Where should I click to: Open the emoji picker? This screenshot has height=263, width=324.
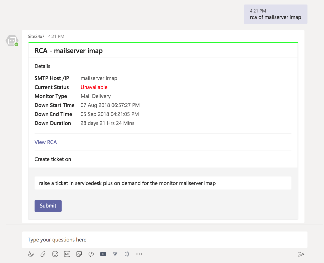tap(55, 254)
